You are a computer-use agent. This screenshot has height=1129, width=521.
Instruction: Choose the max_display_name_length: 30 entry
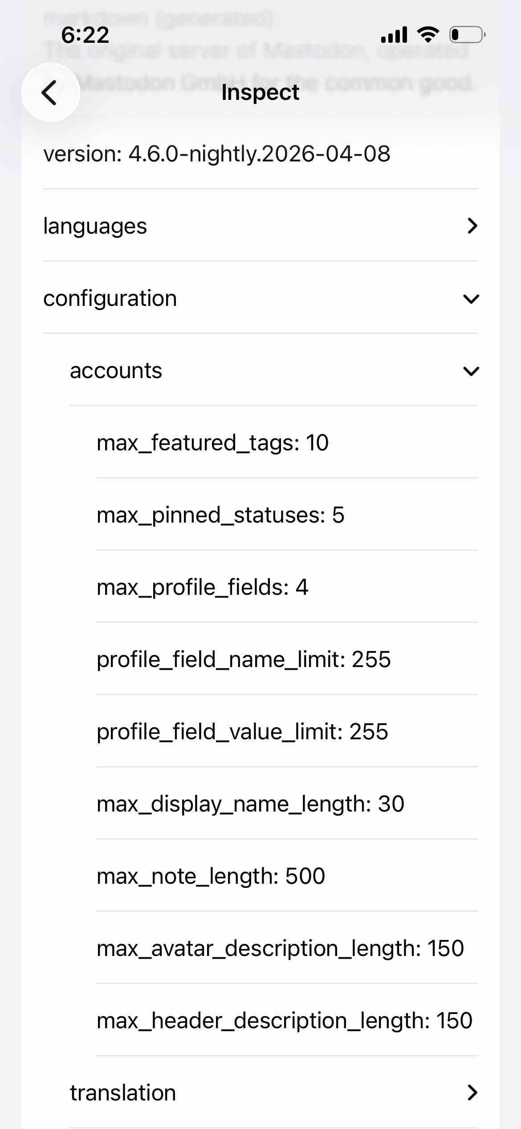[x=250, y=804]
